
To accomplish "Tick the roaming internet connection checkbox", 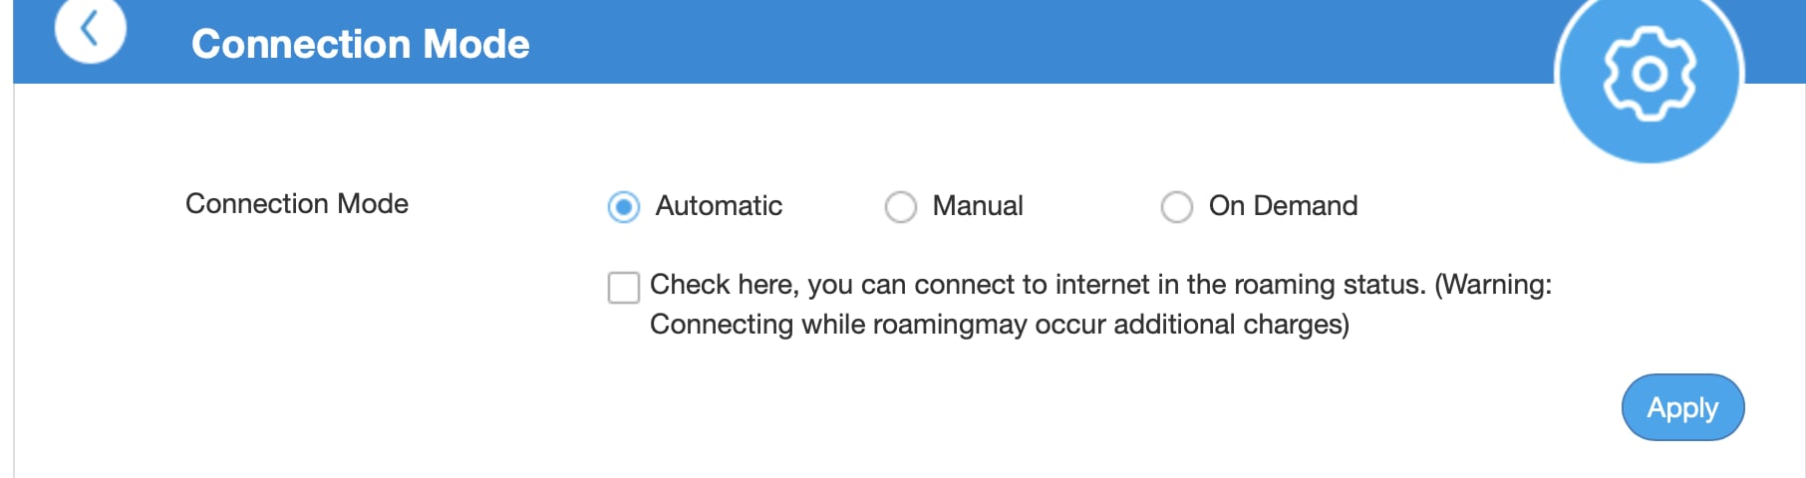I will [624, 288].
